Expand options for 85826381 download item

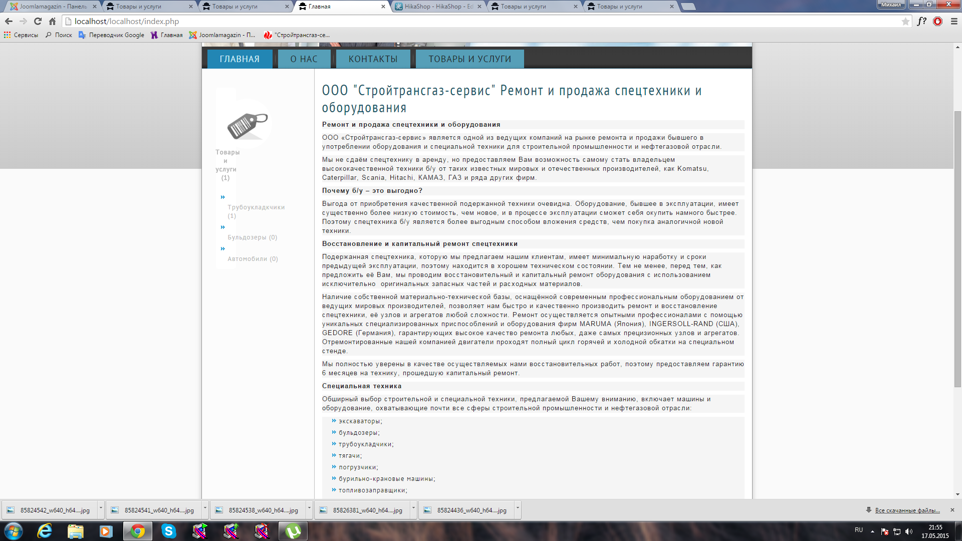413,508
